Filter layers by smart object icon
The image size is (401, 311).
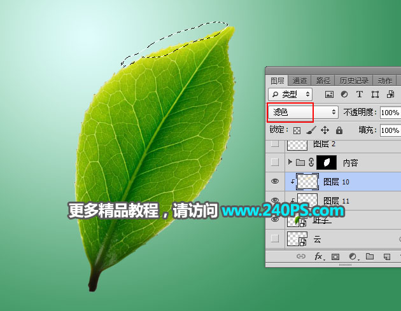[x=390, y=94]
